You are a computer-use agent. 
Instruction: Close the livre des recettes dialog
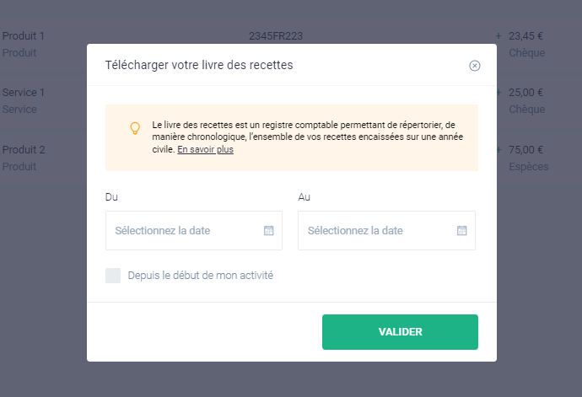(474, 66)
